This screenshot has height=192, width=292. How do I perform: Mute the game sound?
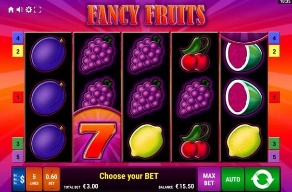point(20,10)
